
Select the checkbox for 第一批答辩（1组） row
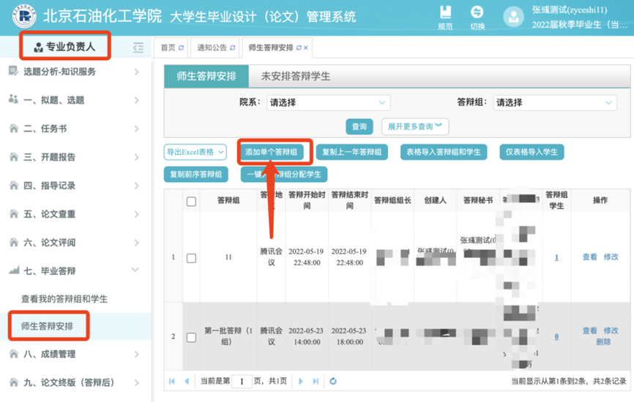pyautogui.click(x=191, y=338)
